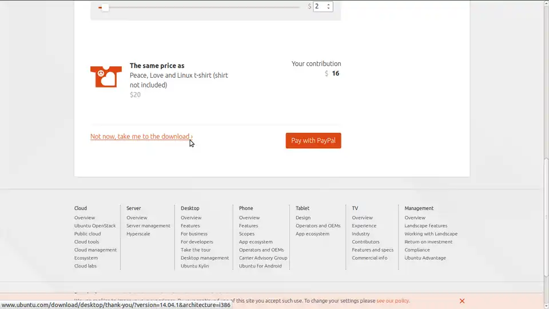The image size is (549, 309).
Task: Click Pay with PayPal button
Action: click(313, 141)
